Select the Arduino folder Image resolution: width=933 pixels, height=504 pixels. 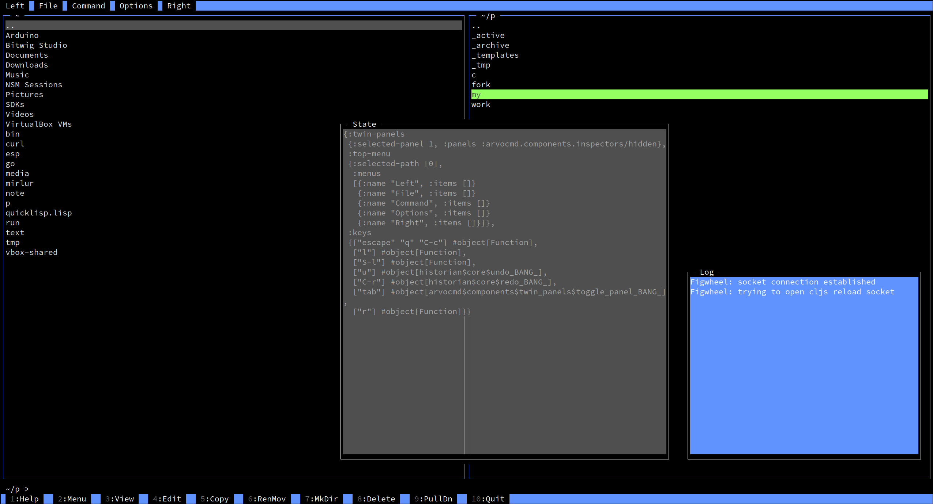(22, 35)
